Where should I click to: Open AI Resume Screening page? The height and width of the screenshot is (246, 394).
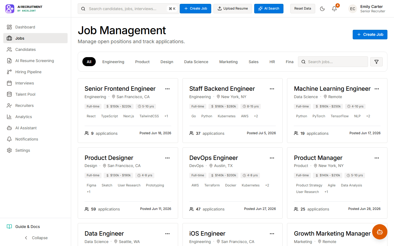click(x=35, y=61)
